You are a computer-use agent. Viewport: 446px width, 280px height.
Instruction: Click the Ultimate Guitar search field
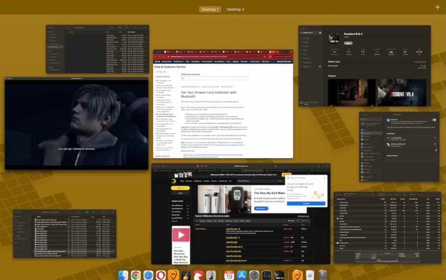point(260,181)
